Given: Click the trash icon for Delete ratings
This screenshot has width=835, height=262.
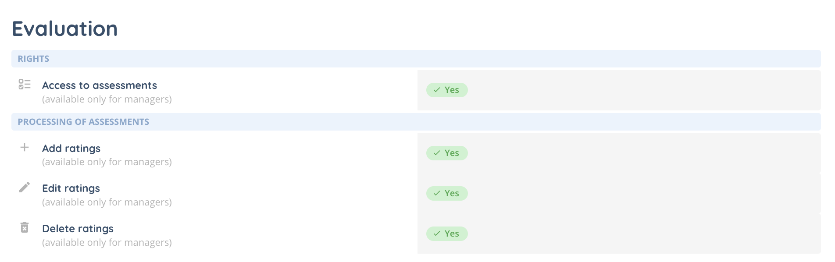Looking at the screenshot, I should click(x=25, y=228).
